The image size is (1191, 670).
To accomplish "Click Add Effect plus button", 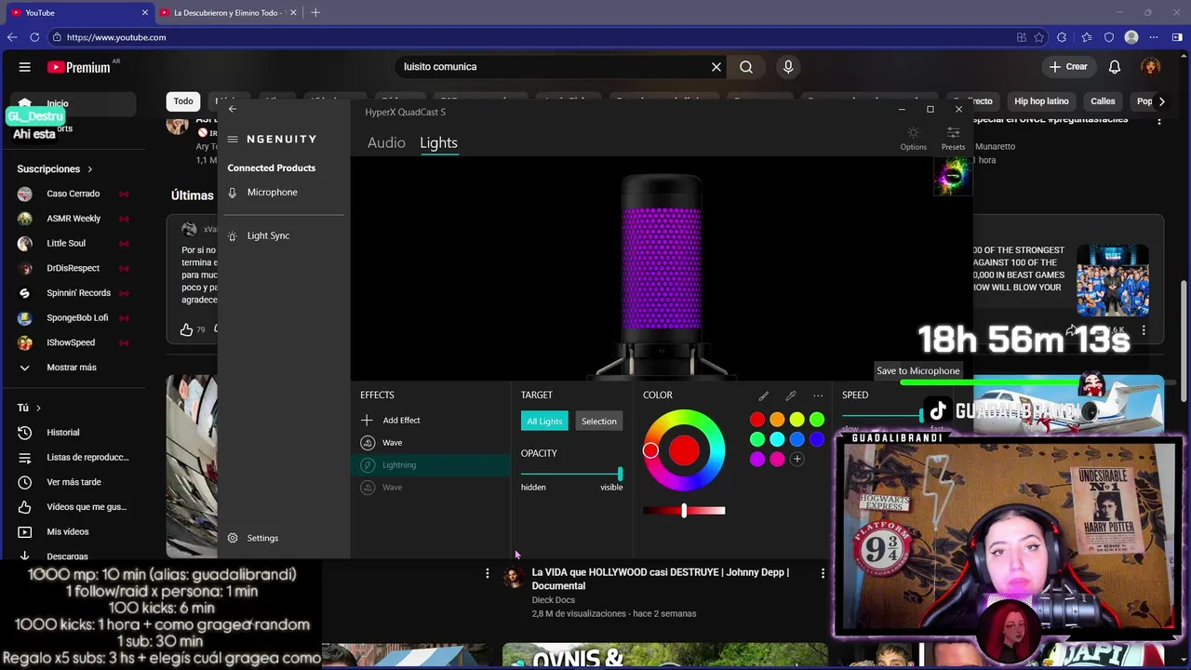I will click(367, 421).
